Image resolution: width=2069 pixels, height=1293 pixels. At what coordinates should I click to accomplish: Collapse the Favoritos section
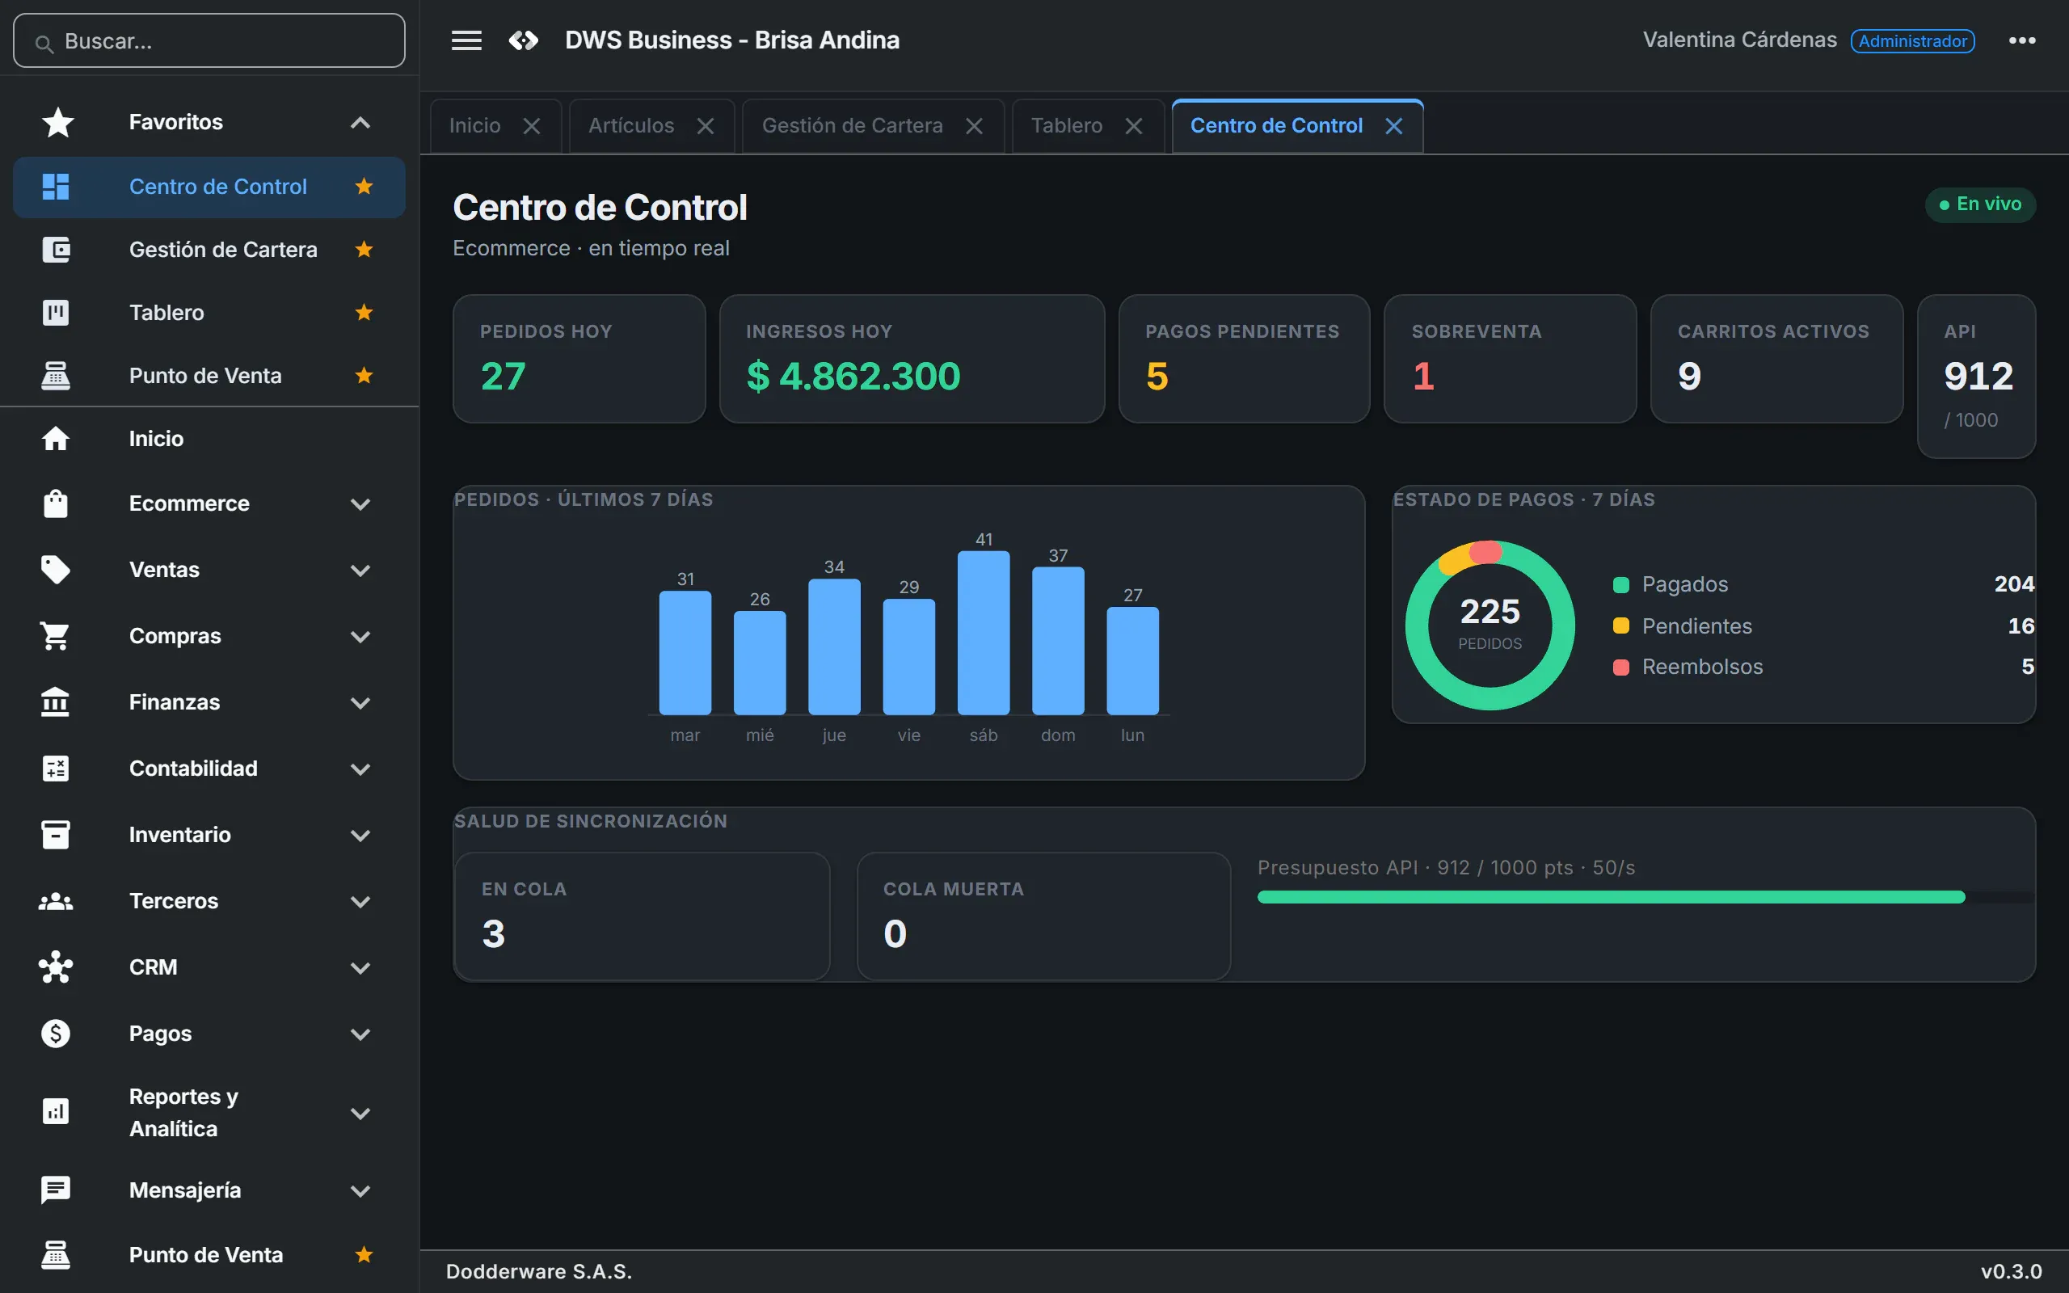360,122
